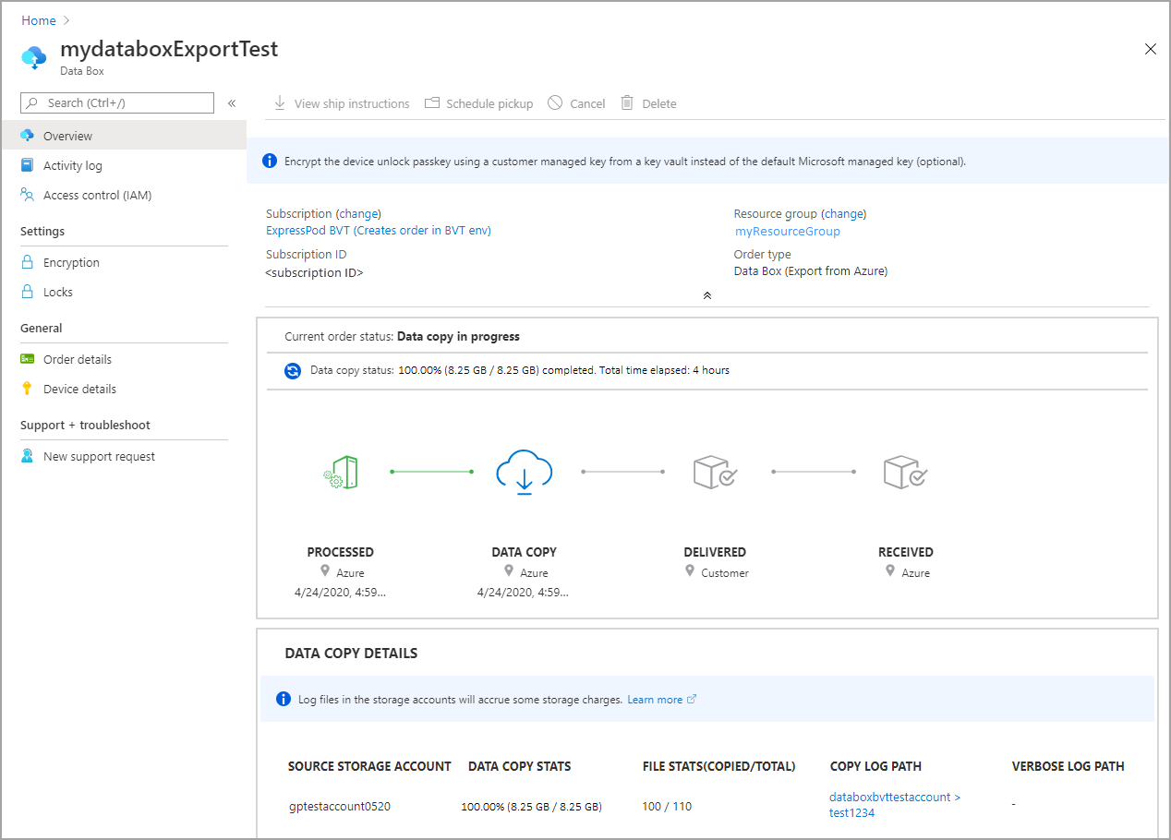Click the sidebar search field
Viewport: 1171px width, 840px height.
coord(115,102)
